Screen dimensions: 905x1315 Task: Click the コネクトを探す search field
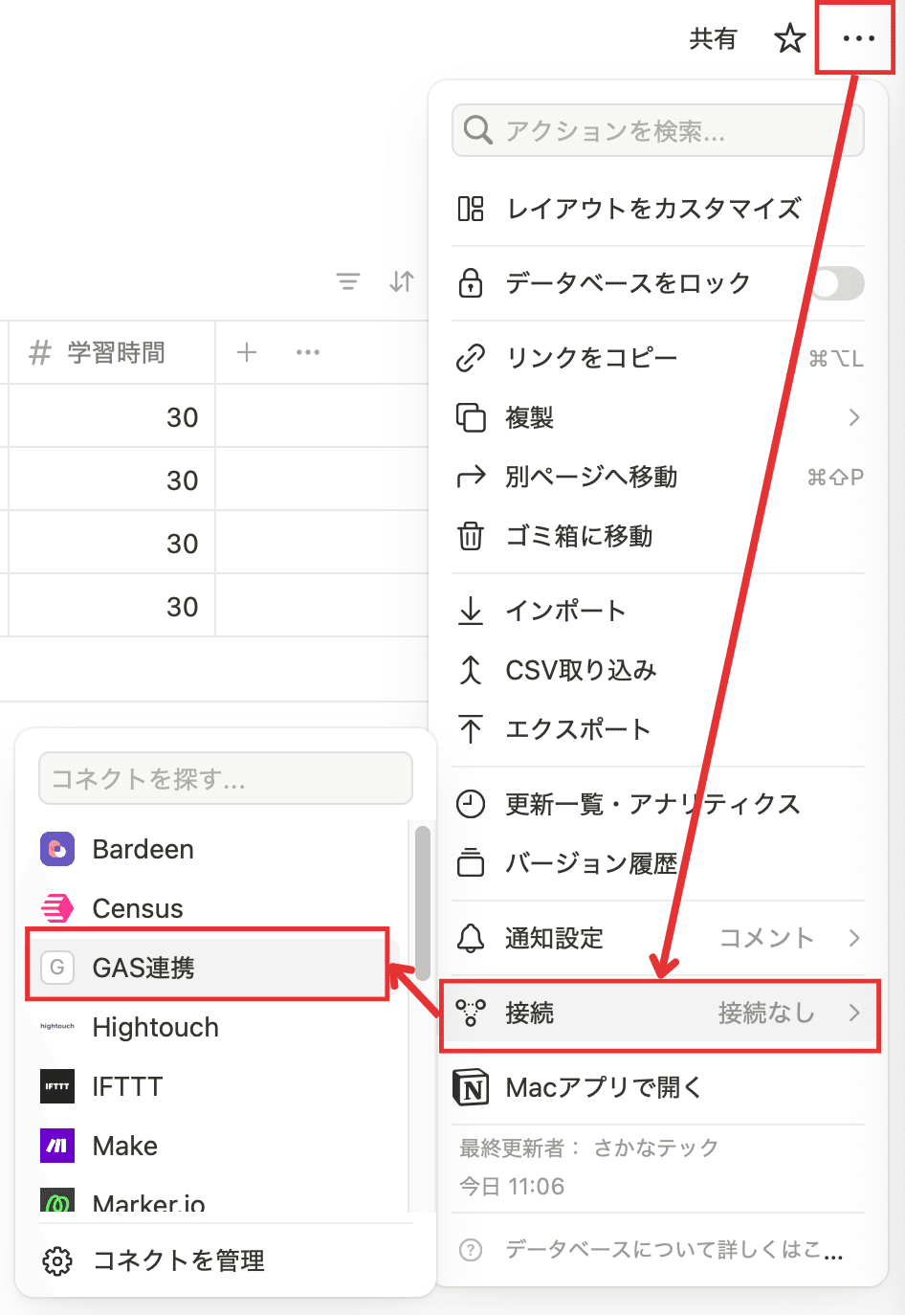coord(225,778)
